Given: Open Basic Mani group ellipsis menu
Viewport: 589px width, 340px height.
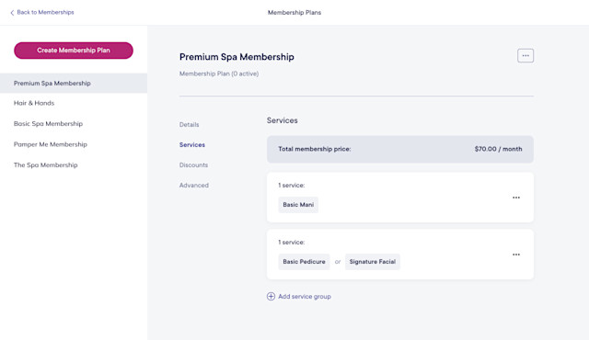Looking at the screenshot, I should [x=516, y=198].
